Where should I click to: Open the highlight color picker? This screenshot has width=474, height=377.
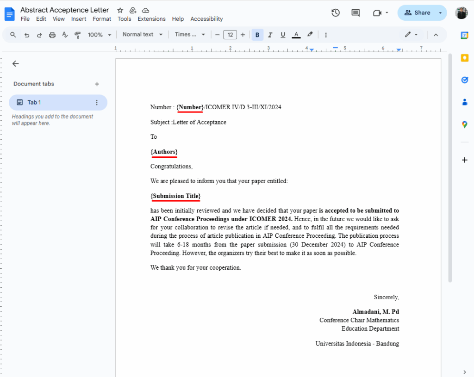pos(310,34)
